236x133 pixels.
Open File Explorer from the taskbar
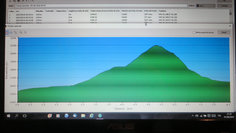click(x=83, y=116)
